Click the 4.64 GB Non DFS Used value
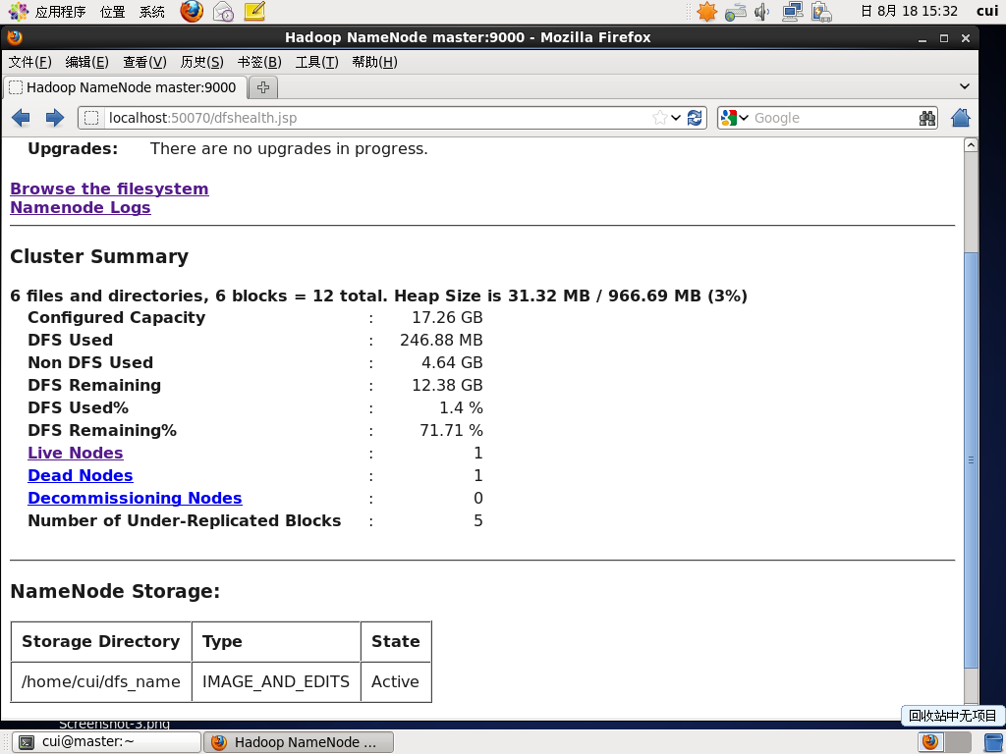The width and height of the screenshot is (1006, 754). 452,363
